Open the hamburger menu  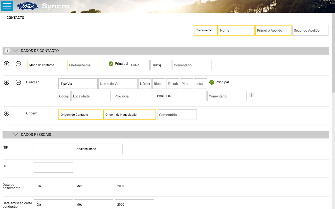(7, 6)
